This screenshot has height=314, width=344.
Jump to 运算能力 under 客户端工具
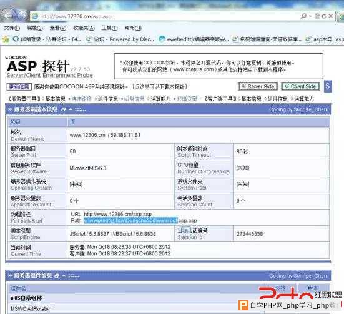pyautogui.click(x=304, y=99)
